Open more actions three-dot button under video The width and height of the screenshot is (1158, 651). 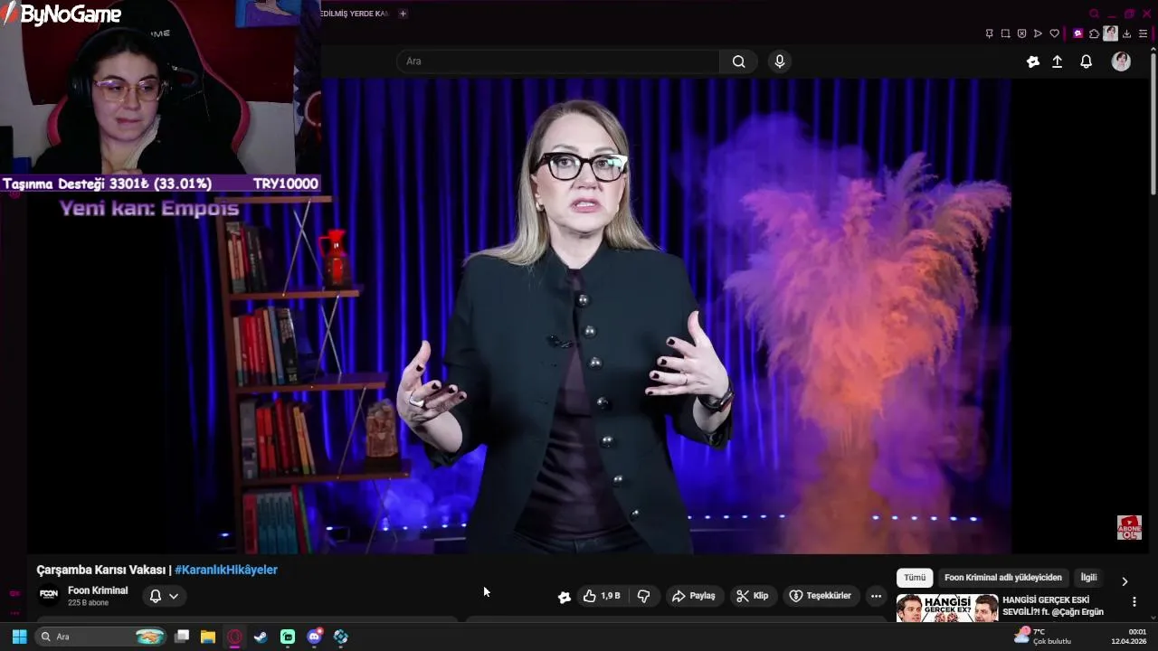[876, 596]
